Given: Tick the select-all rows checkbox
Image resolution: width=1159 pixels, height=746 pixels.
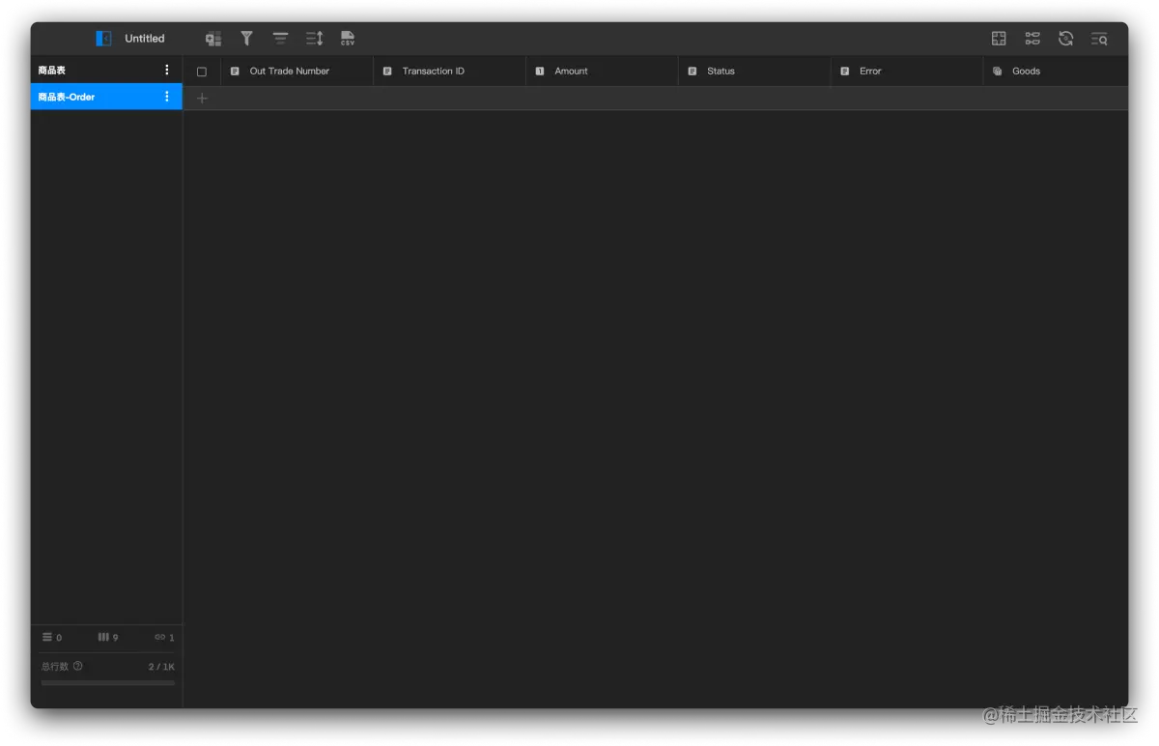Looking at the screenshot, I should 202,72.
